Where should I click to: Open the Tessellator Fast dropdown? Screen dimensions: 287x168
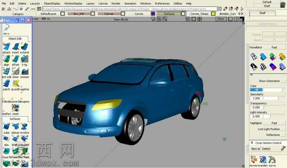pos(274,47)
